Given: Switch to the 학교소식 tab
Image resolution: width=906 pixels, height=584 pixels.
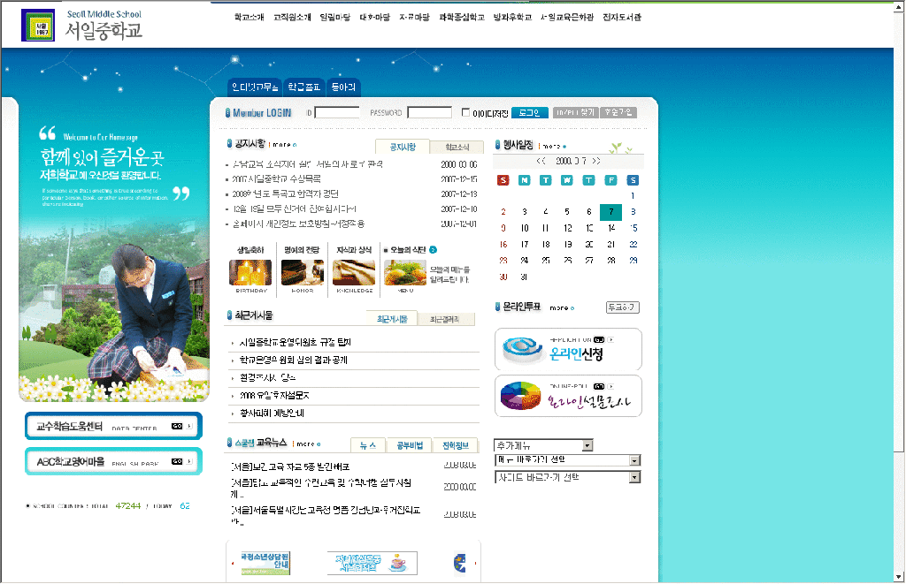Looking at the screenshot, I should (457, 147).
